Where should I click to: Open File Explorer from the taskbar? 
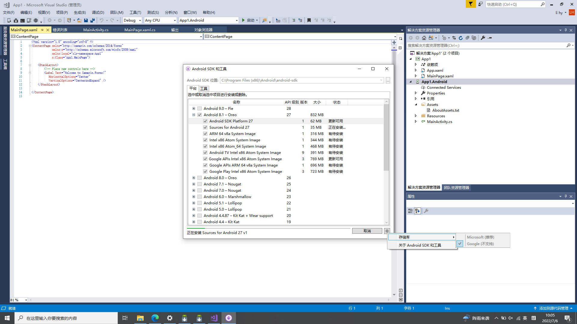(x=140, y=318)
